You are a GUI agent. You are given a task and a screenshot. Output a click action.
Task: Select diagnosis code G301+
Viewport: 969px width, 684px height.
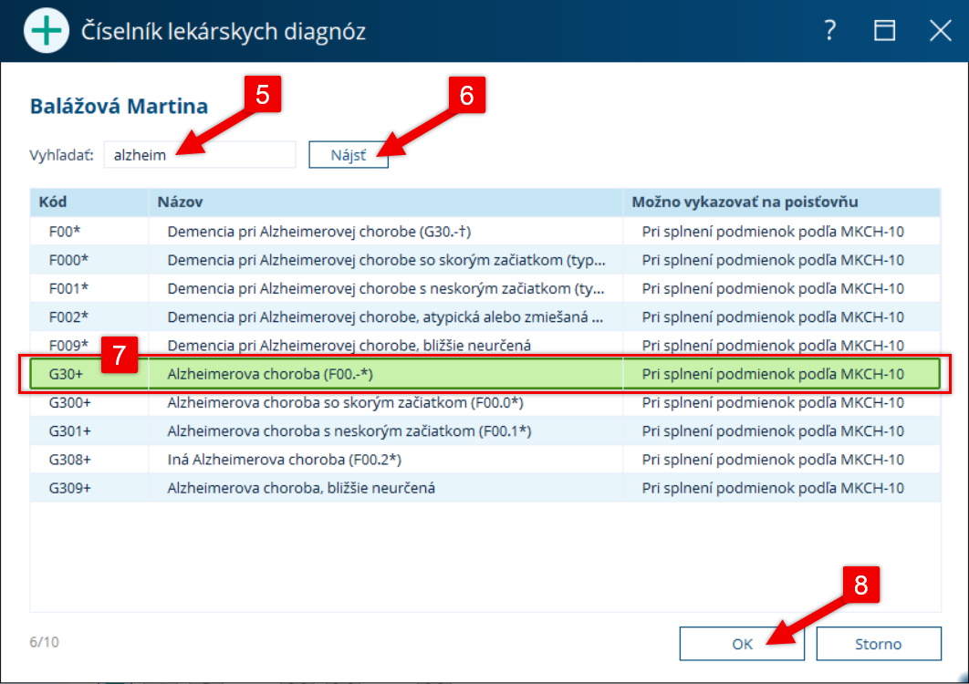70,430
